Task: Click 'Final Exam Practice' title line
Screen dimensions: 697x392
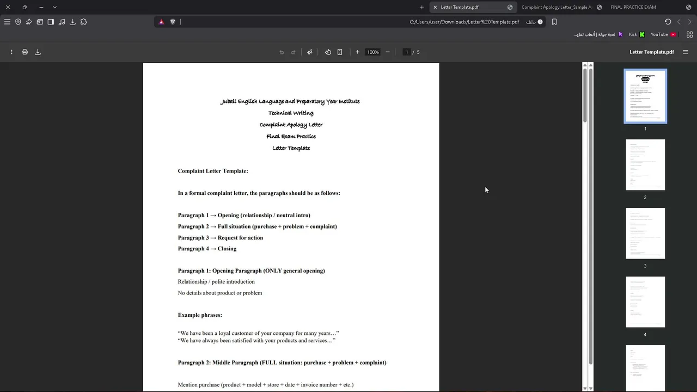Action: coord(291,136)
